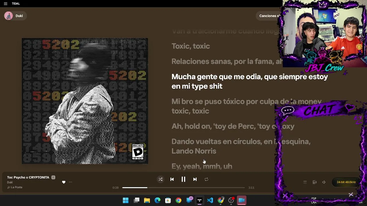
Task: Jump to lyric 'Ey, yeah, mmh, uh'
Action: coord(202,166)
